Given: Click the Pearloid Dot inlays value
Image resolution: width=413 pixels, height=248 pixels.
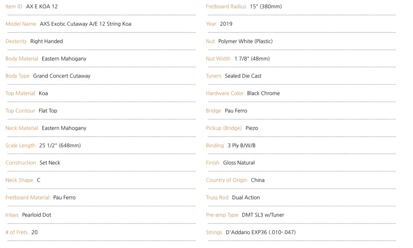Looking at the screenshot, I should pyautogui.click(x=37, y=215).
